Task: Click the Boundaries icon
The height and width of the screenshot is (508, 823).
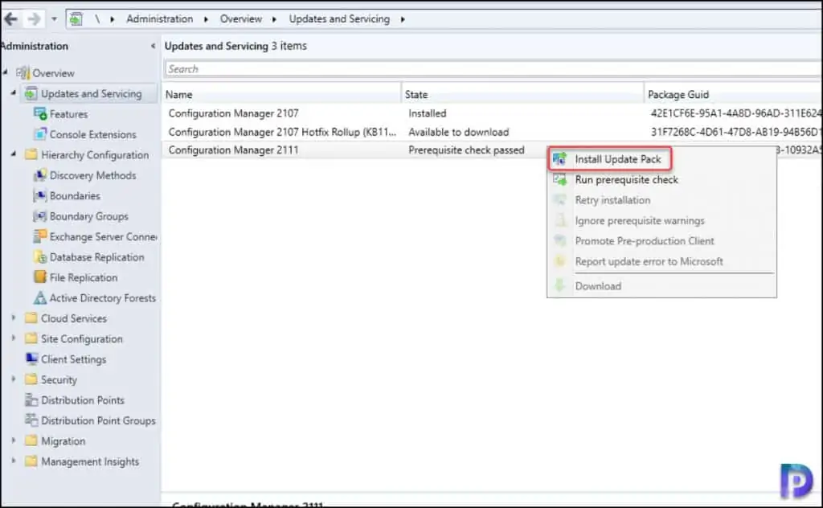Action: click(x=40, y=196)
